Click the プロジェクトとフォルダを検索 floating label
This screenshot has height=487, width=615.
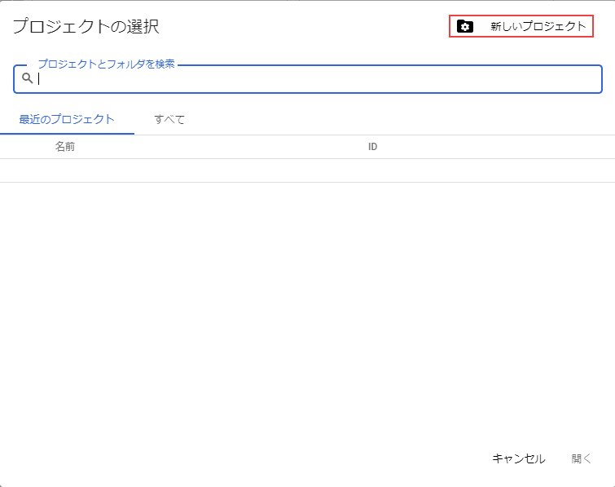(x=106, y=64)
